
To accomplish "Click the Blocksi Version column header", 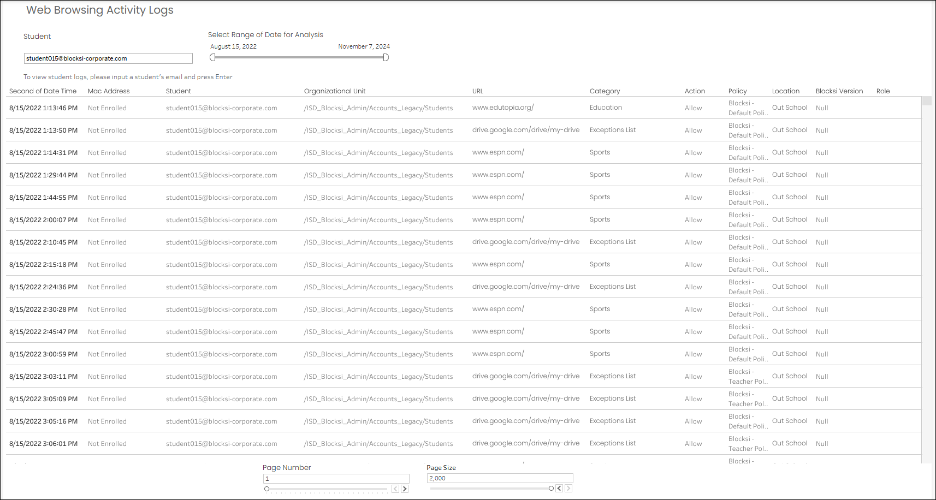I will coord(839,91).
